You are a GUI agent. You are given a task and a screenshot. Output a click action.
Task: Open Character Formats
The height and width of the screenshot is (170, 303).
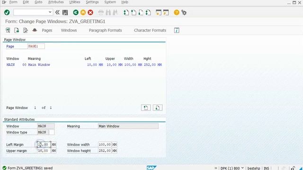[x=150, y=30]
